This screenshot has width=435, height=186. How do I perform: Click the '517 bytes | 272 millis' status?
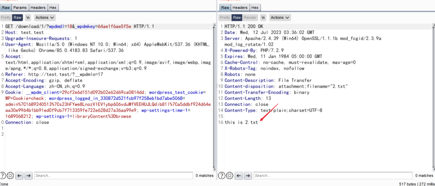coord(416,184)
